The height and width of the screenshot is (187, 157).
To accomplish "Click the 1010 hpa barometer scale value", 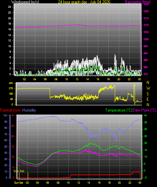I will click(146, 25).
